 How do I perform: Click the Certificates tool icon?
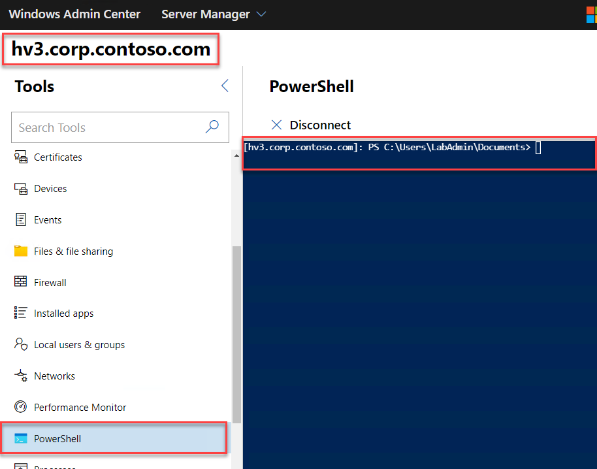coord(20,157)
